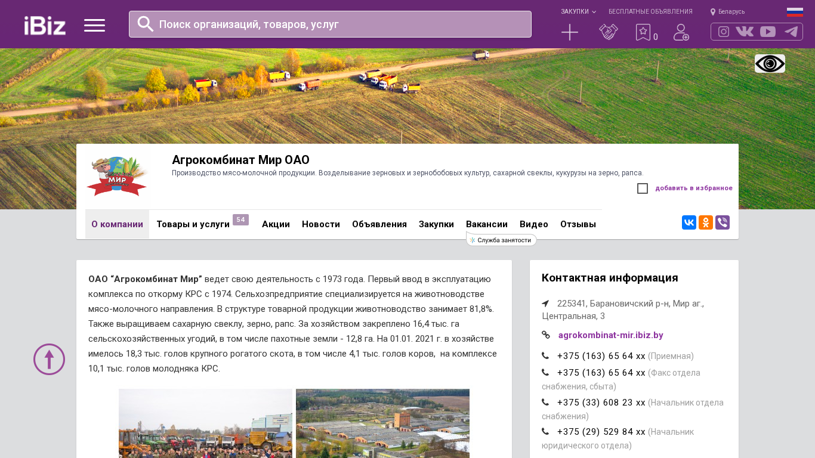
Task: Share company page on VKontakte
Action: (689, 222)
